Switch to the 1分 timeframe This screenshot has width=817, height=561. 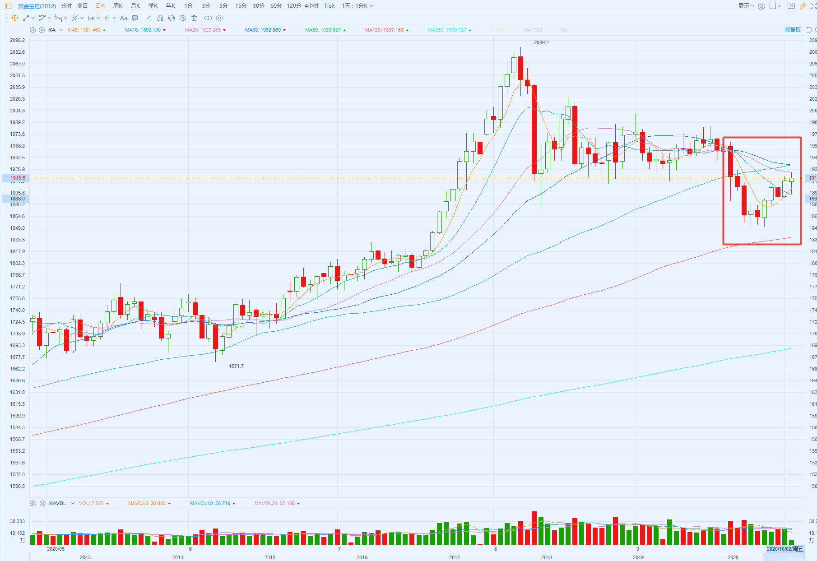(x=188, y=6)
